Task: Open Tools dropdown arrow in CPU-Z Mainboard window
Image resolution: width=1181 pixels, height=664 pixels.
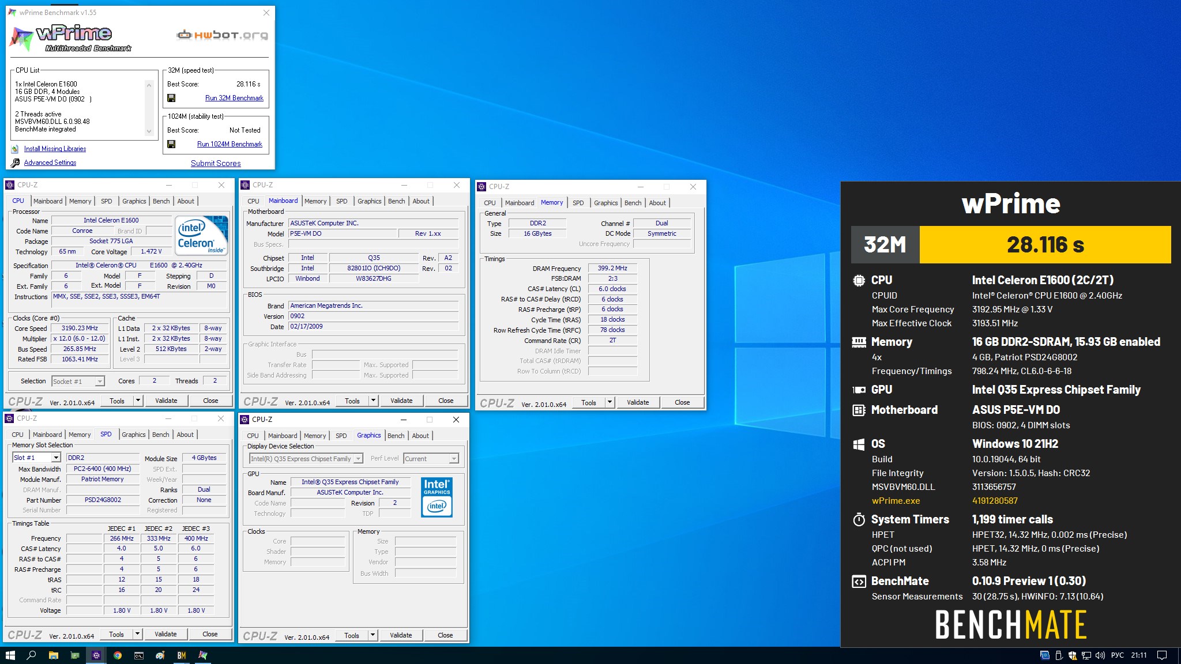Action: coord(373,401)
